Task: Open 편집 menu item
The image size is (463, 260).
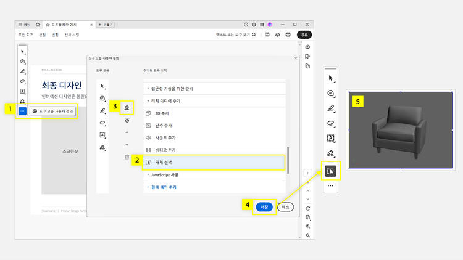Action: (x=43, y=35)
